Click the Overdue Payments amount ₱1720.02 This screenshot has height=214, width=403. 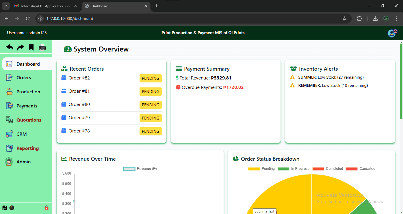(233, 87)
